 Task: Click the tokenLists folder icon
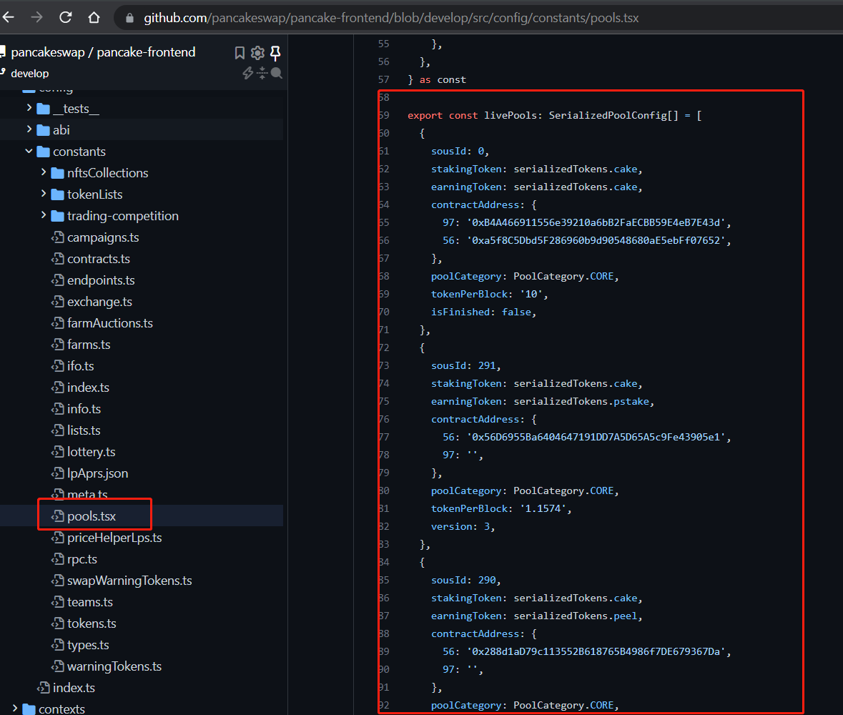click(x=57, y=194)
